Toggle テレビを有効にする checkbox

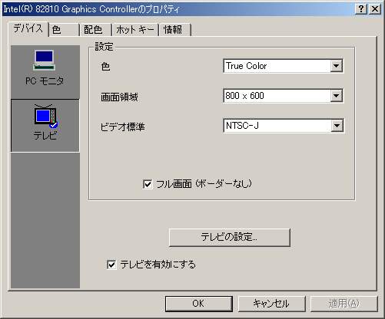pyautogui.click(x=111, y=265)
